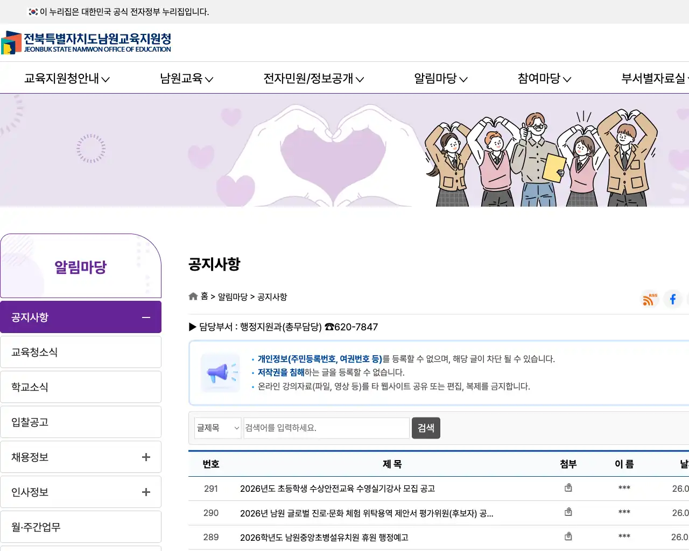Image resolution: width=689 pixels, height=551 pixels.
Task: Click the megaphone icon in the notice box
Action: coord(220,372)
